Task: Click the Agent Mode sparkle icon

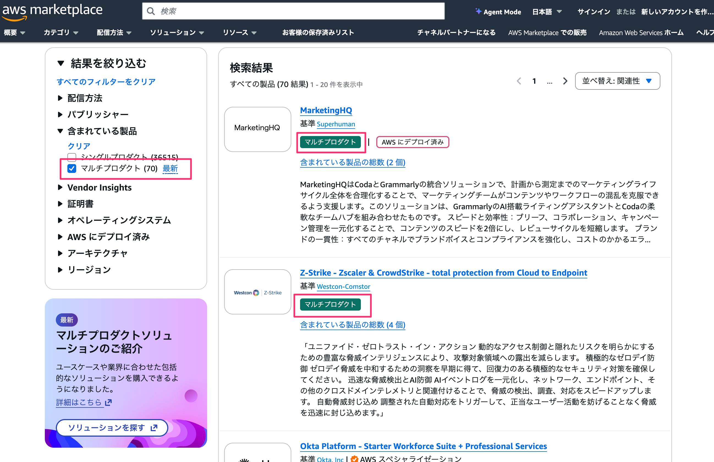Action: click(478, 11)
